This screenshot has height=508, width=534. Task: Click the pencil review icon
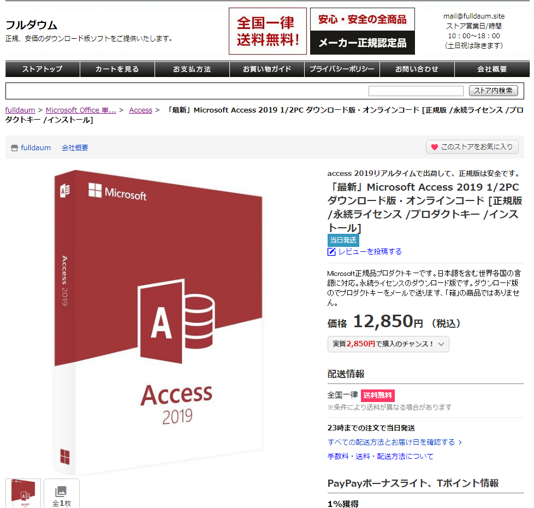coord(331,252)
